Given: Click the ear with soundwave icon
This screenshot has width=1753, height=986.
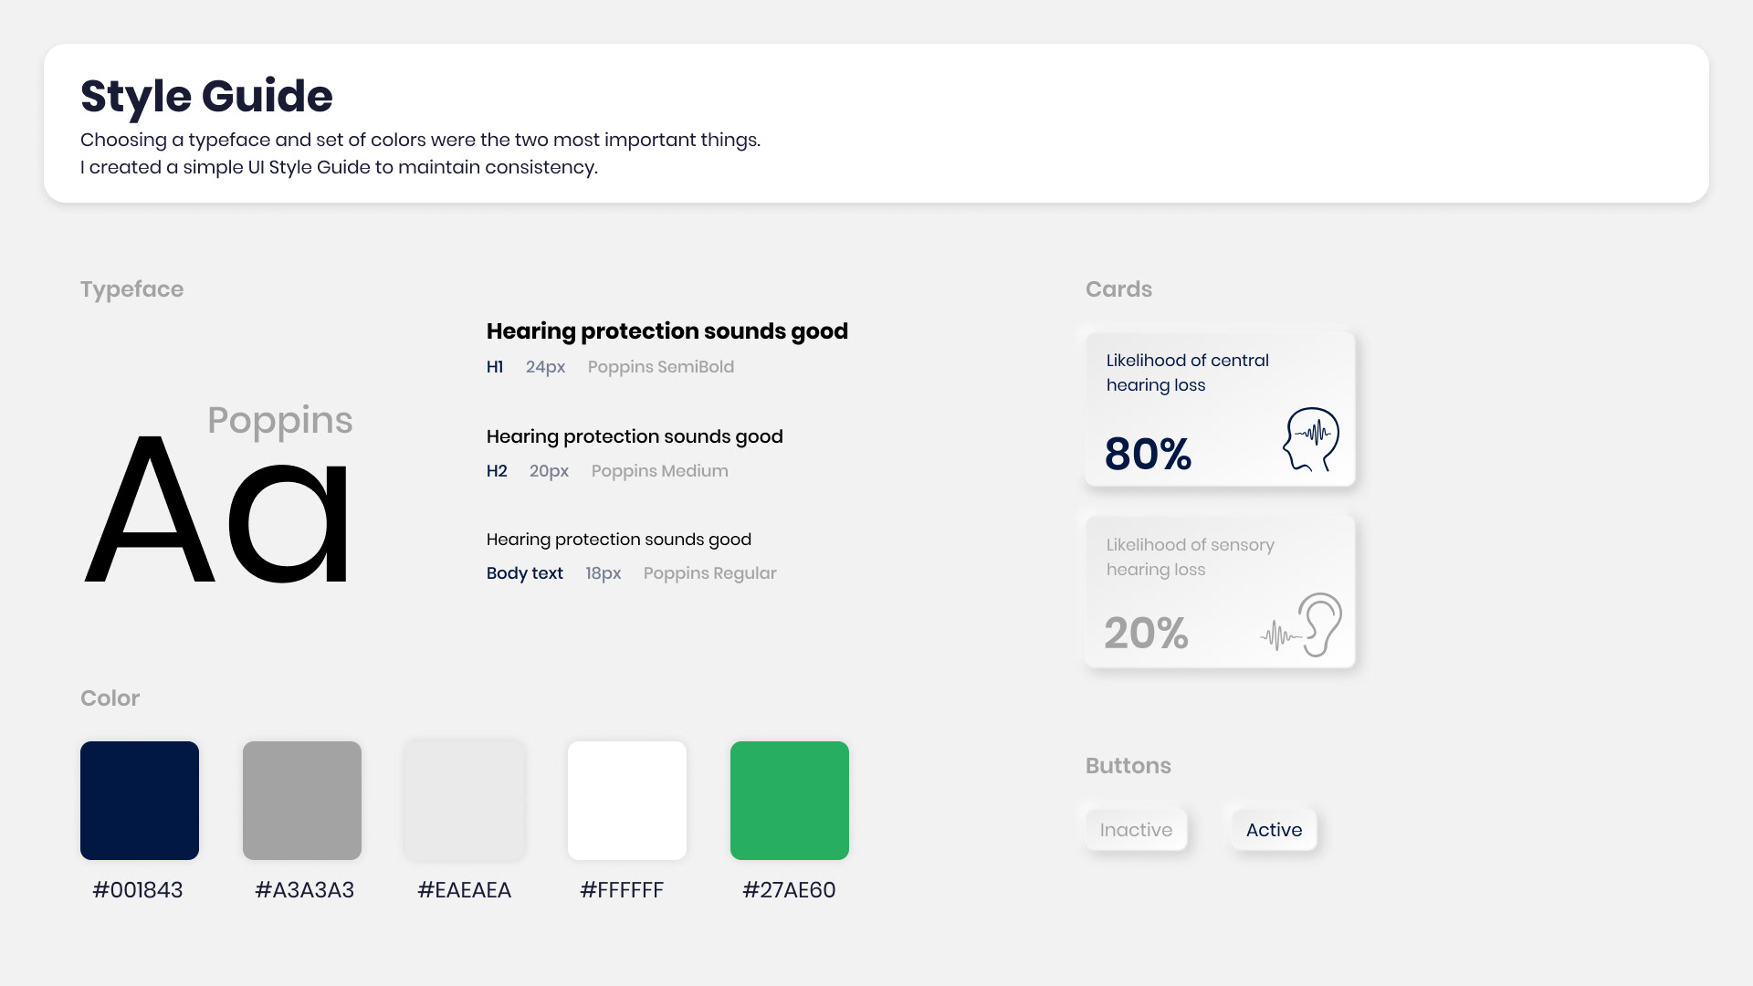Looking at the screenshot, I should click(x=1302, y=625).
